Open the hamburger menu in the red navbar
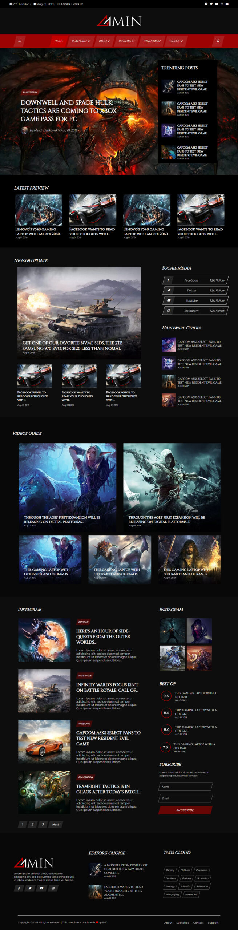The width and height of the screenshot is (238, 930). pos(20,41)
